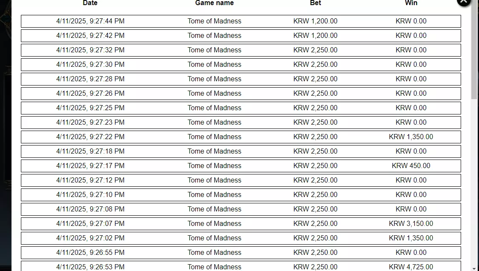Click the Game name column header

214,3
